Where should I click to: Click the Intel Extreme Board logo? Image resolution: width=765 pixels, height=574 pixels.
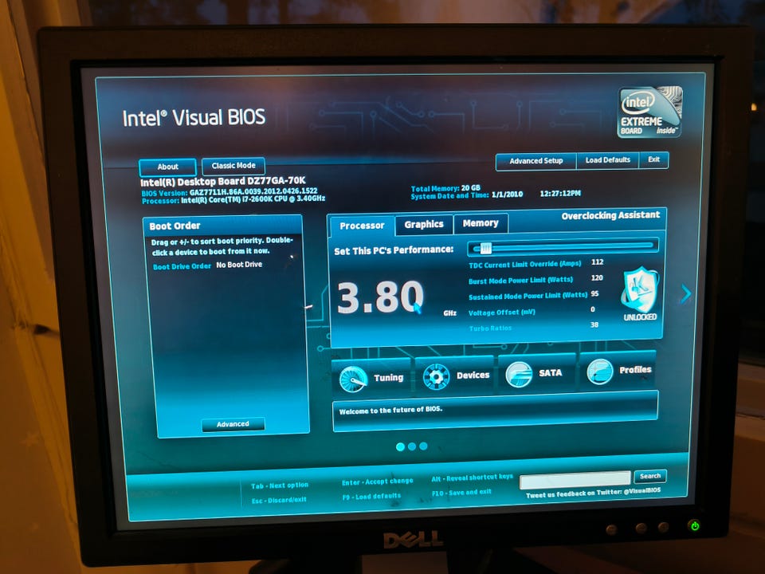[650, 112]
